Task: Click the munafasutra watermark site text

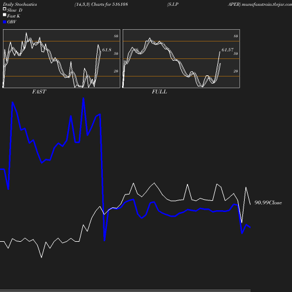Action: [x=267, y=5]
